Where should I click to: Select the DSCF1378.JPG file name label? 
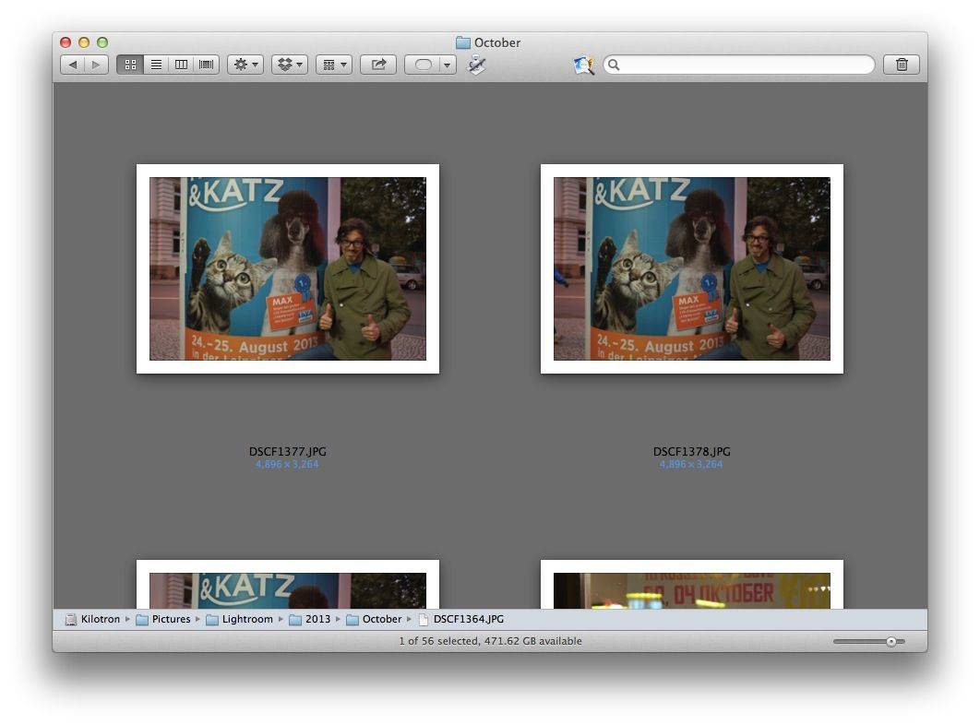tap(691, 452)
